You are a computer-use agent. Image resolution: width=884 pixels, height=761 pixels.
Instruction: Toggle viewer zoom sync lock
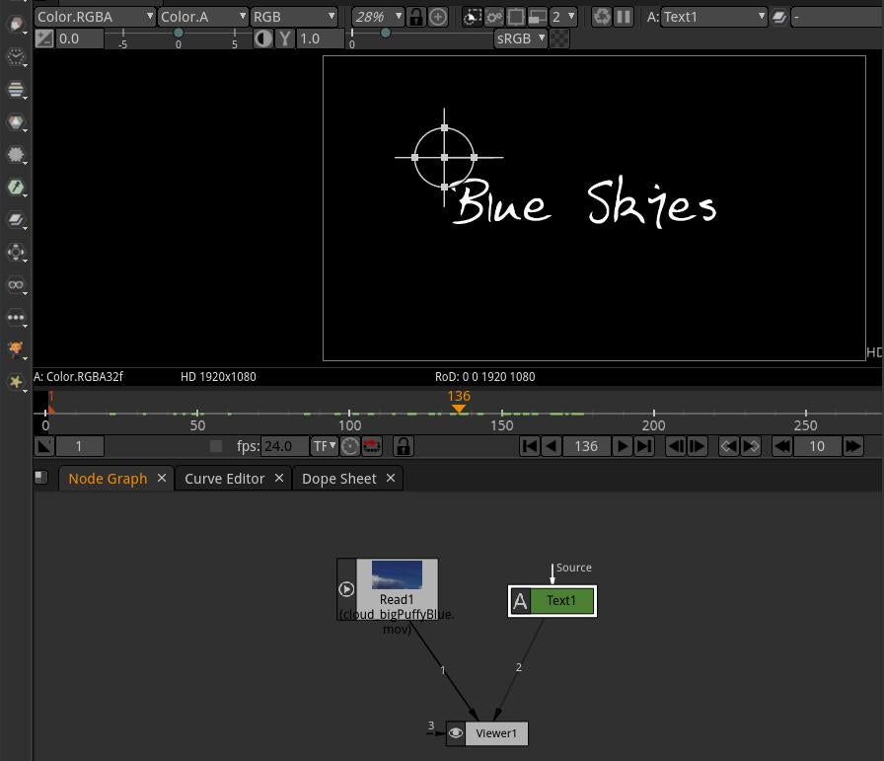pos(416,17)
